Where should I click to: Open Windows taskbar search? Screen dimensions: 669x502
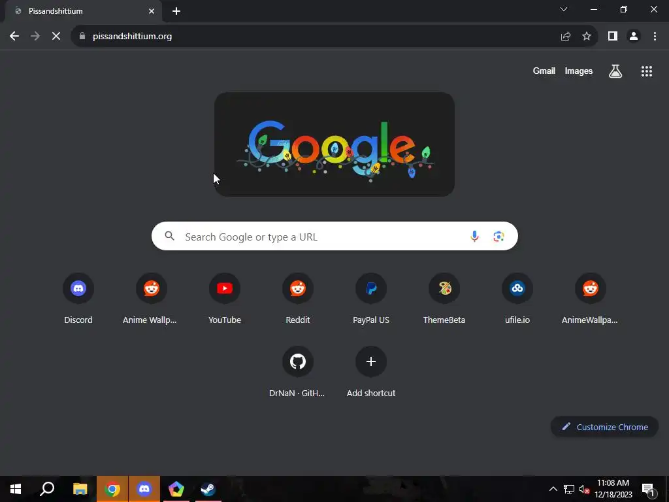tap(47, 489)
